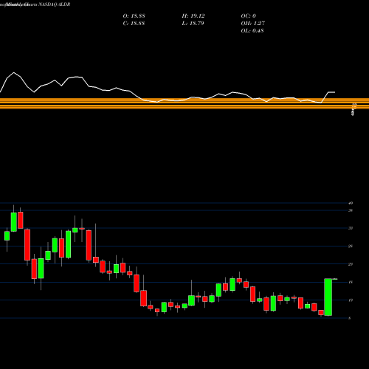Select the close value 'C: 18.88'
Image resolution: width=369 pixels, height=369 pixels.
(134, 24)
